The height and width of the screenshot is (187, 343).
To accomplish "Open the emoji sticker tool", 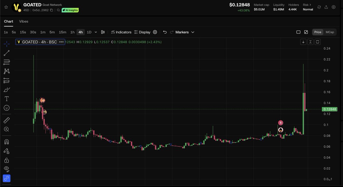I will click(6, 108).
